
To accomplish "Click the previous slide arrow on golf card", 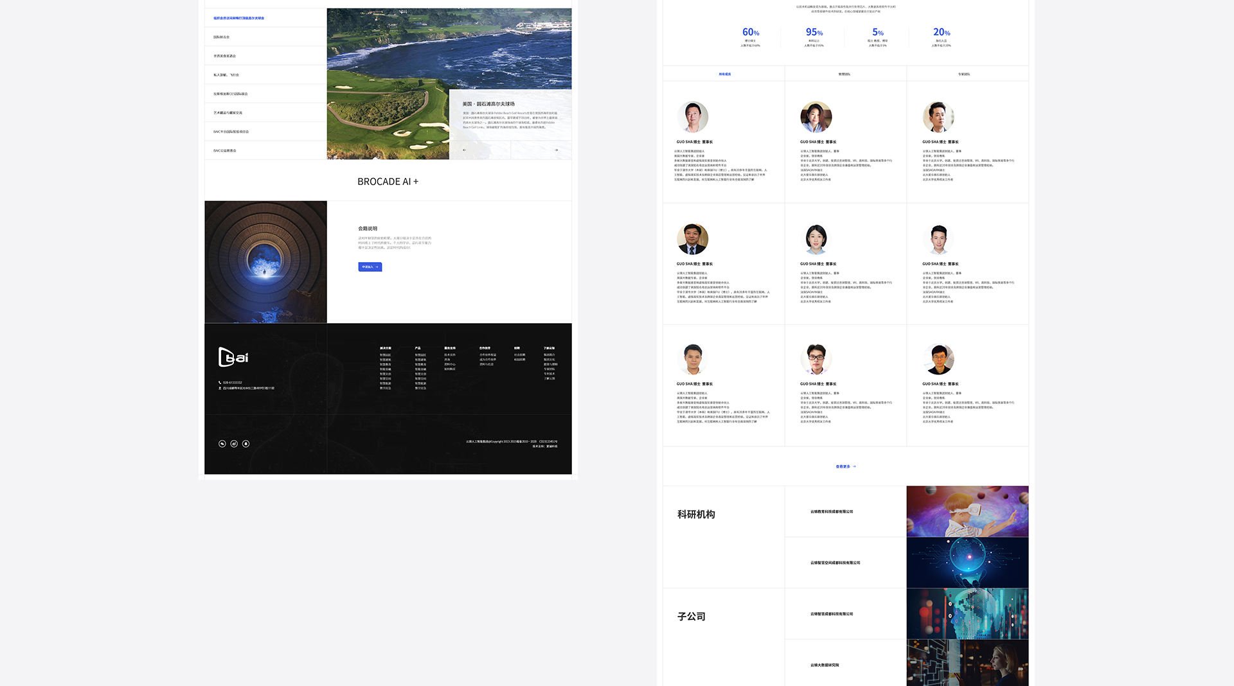I will [x=464, y=150].
